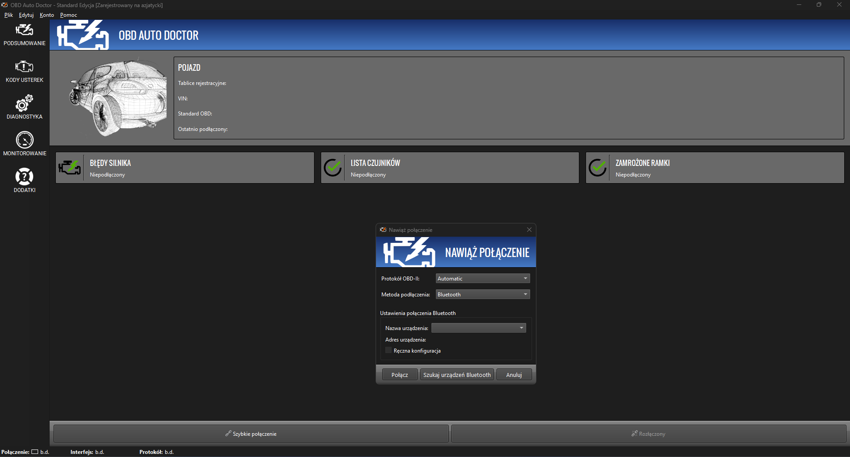The width and height of the screenshot is (850, 457).
Task: Click Szukaj urządzeń Bluetooth button
Action: tap(457, 375)
